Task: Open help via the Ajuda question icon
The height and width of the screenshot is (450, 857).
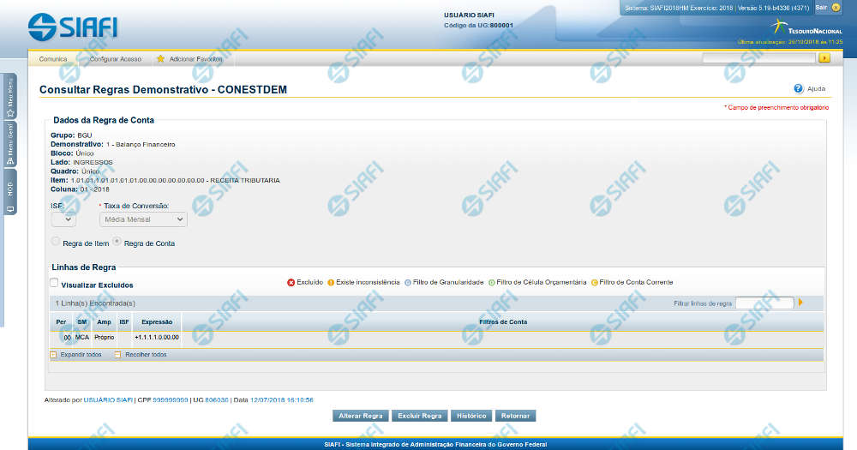Action: tap(798, 88)
